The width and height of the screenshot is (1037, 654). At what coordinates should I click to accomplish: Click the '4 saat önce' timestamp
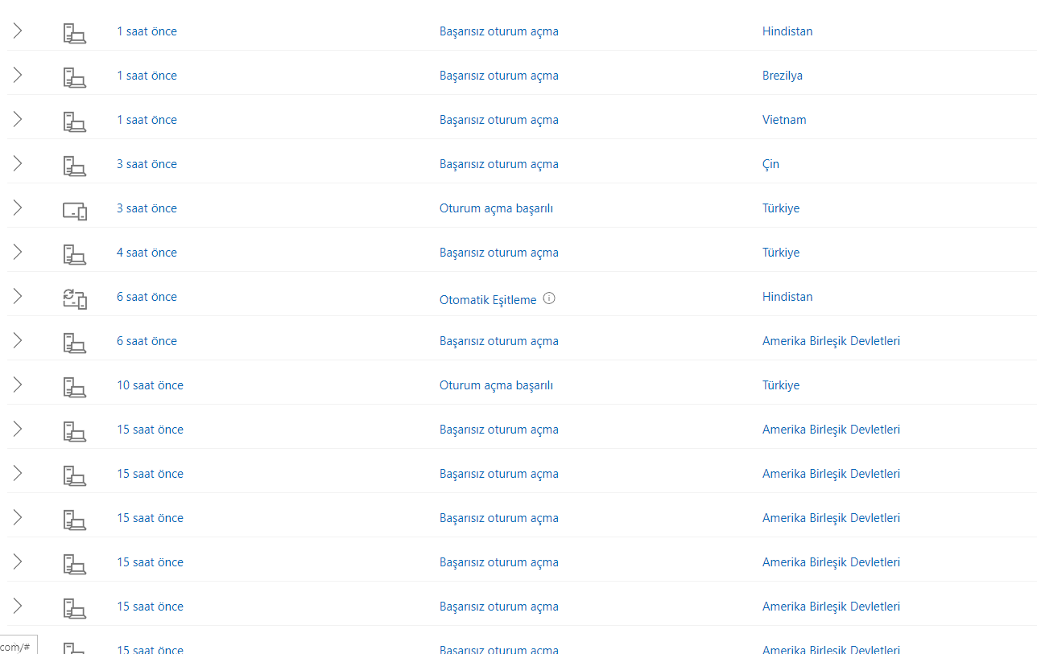[147, 253]
